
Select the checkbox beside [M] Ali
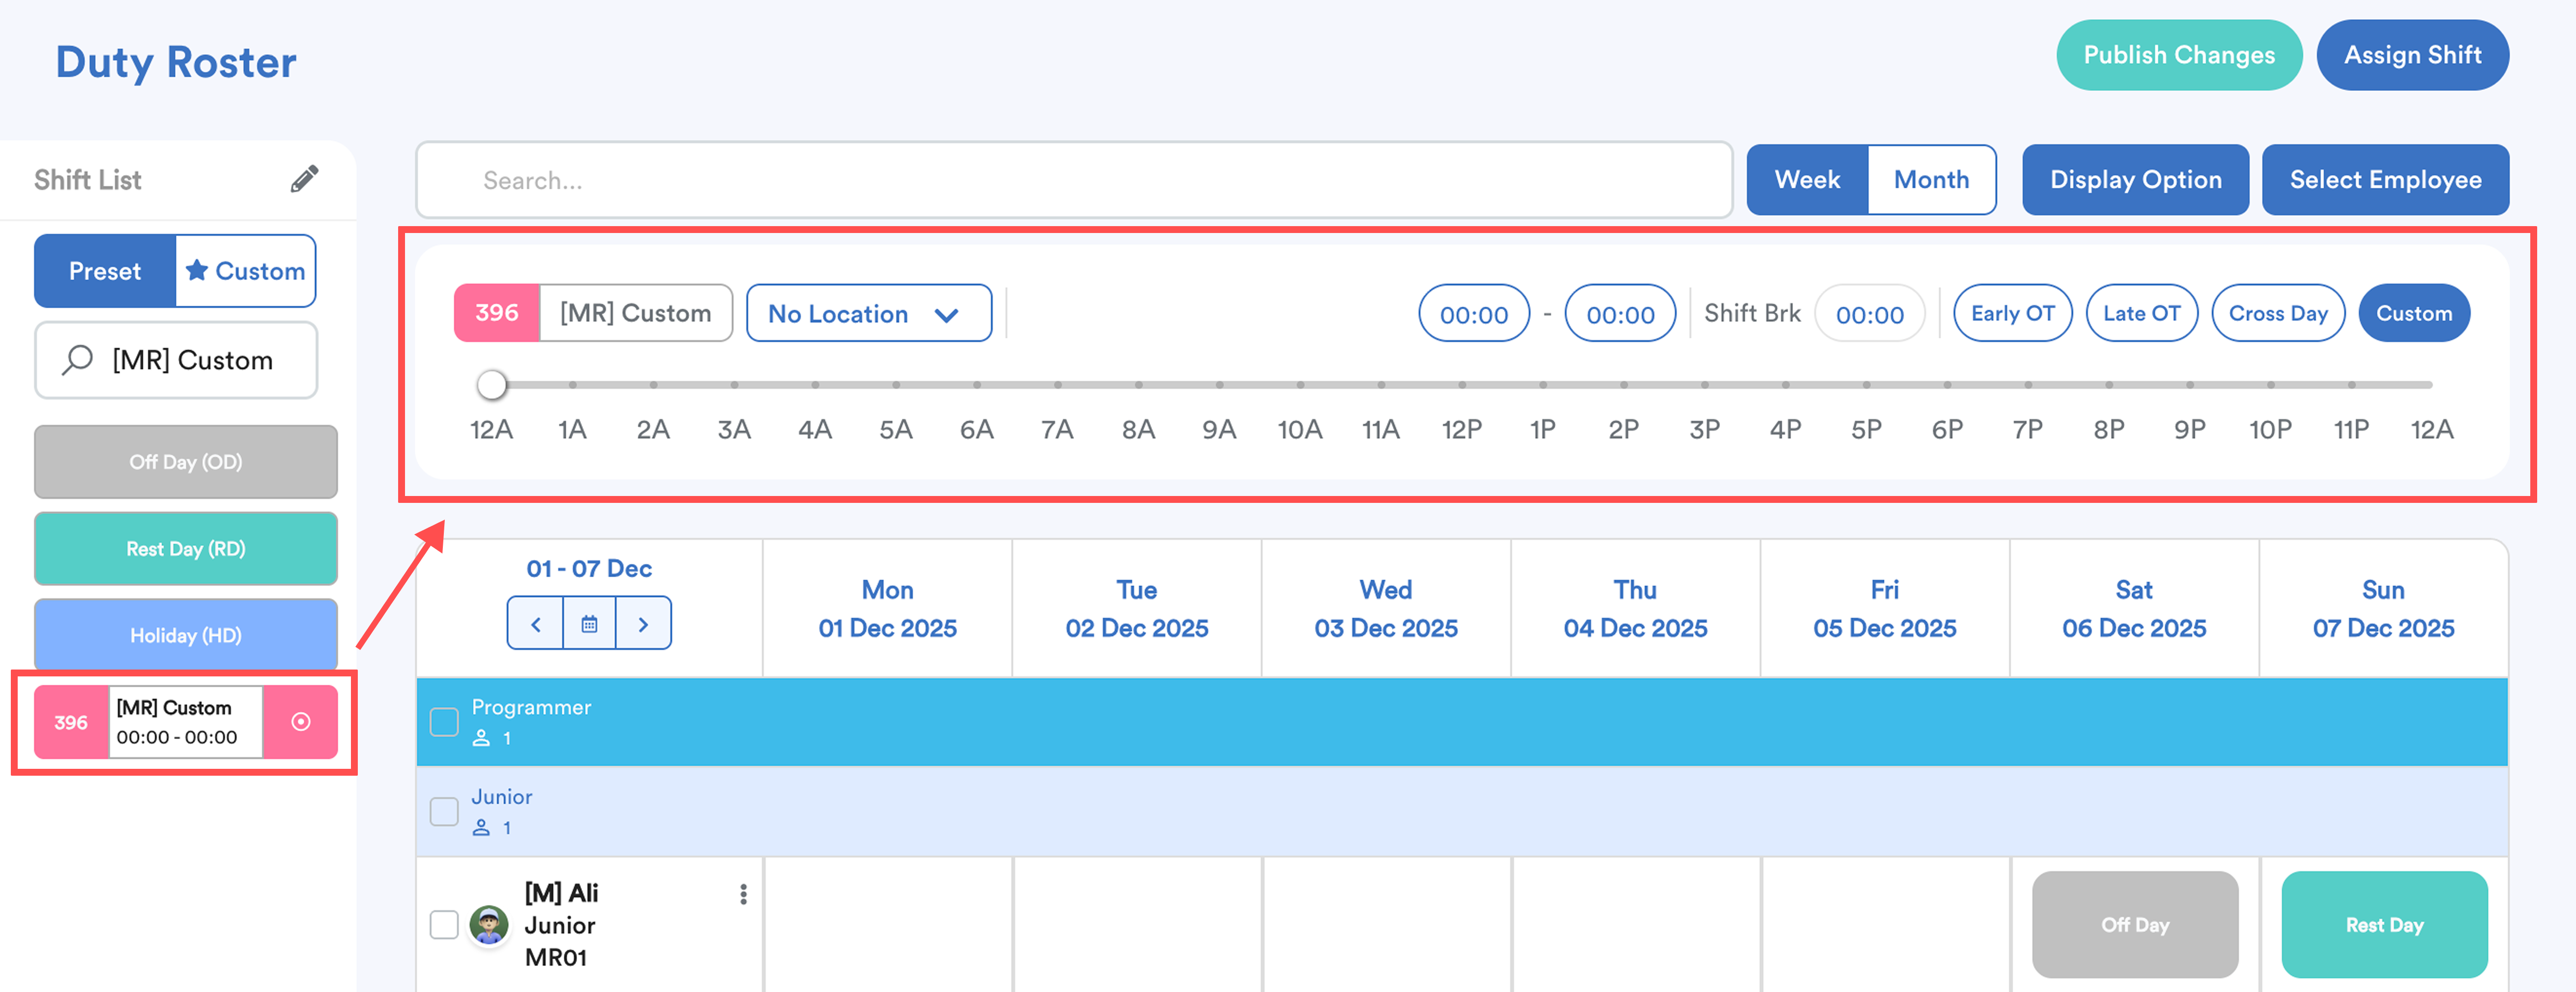tap(444, 925)
